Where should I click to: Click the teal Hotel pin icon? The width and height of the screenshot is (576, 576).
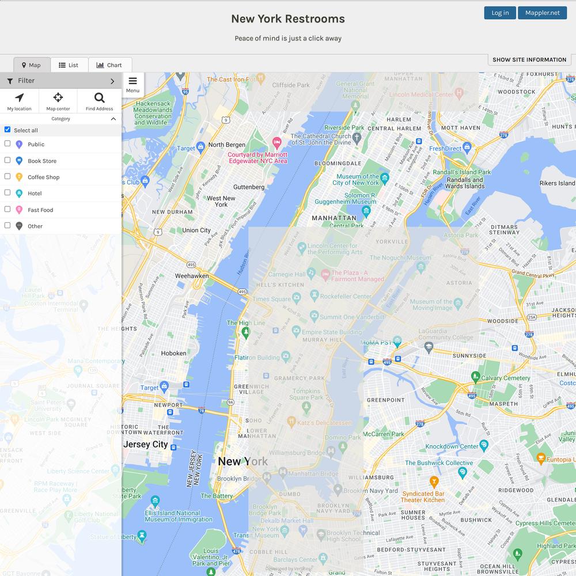(x=19, y=193)
